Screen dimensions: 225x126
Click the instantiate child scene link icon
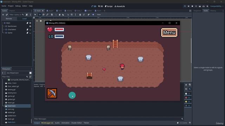pos(7,15)
